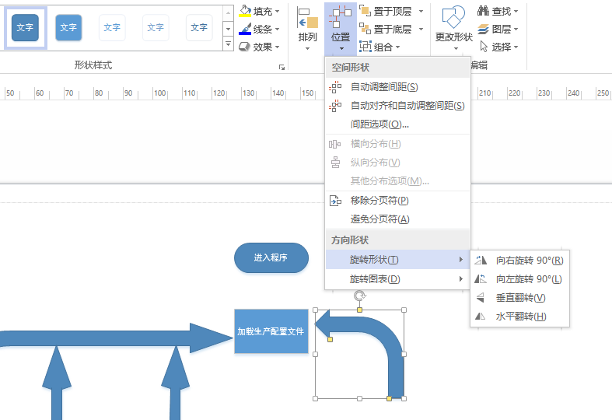Open the Effects (效果) dropdown arrow
Image resolution: width=612 pixels, height=420 pixels.
(277, 47)
